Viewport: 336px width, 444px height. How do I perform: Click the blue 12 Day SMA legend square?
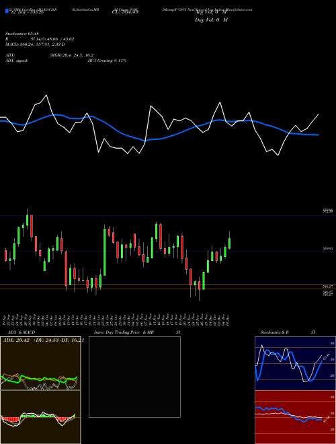[7, 11]
